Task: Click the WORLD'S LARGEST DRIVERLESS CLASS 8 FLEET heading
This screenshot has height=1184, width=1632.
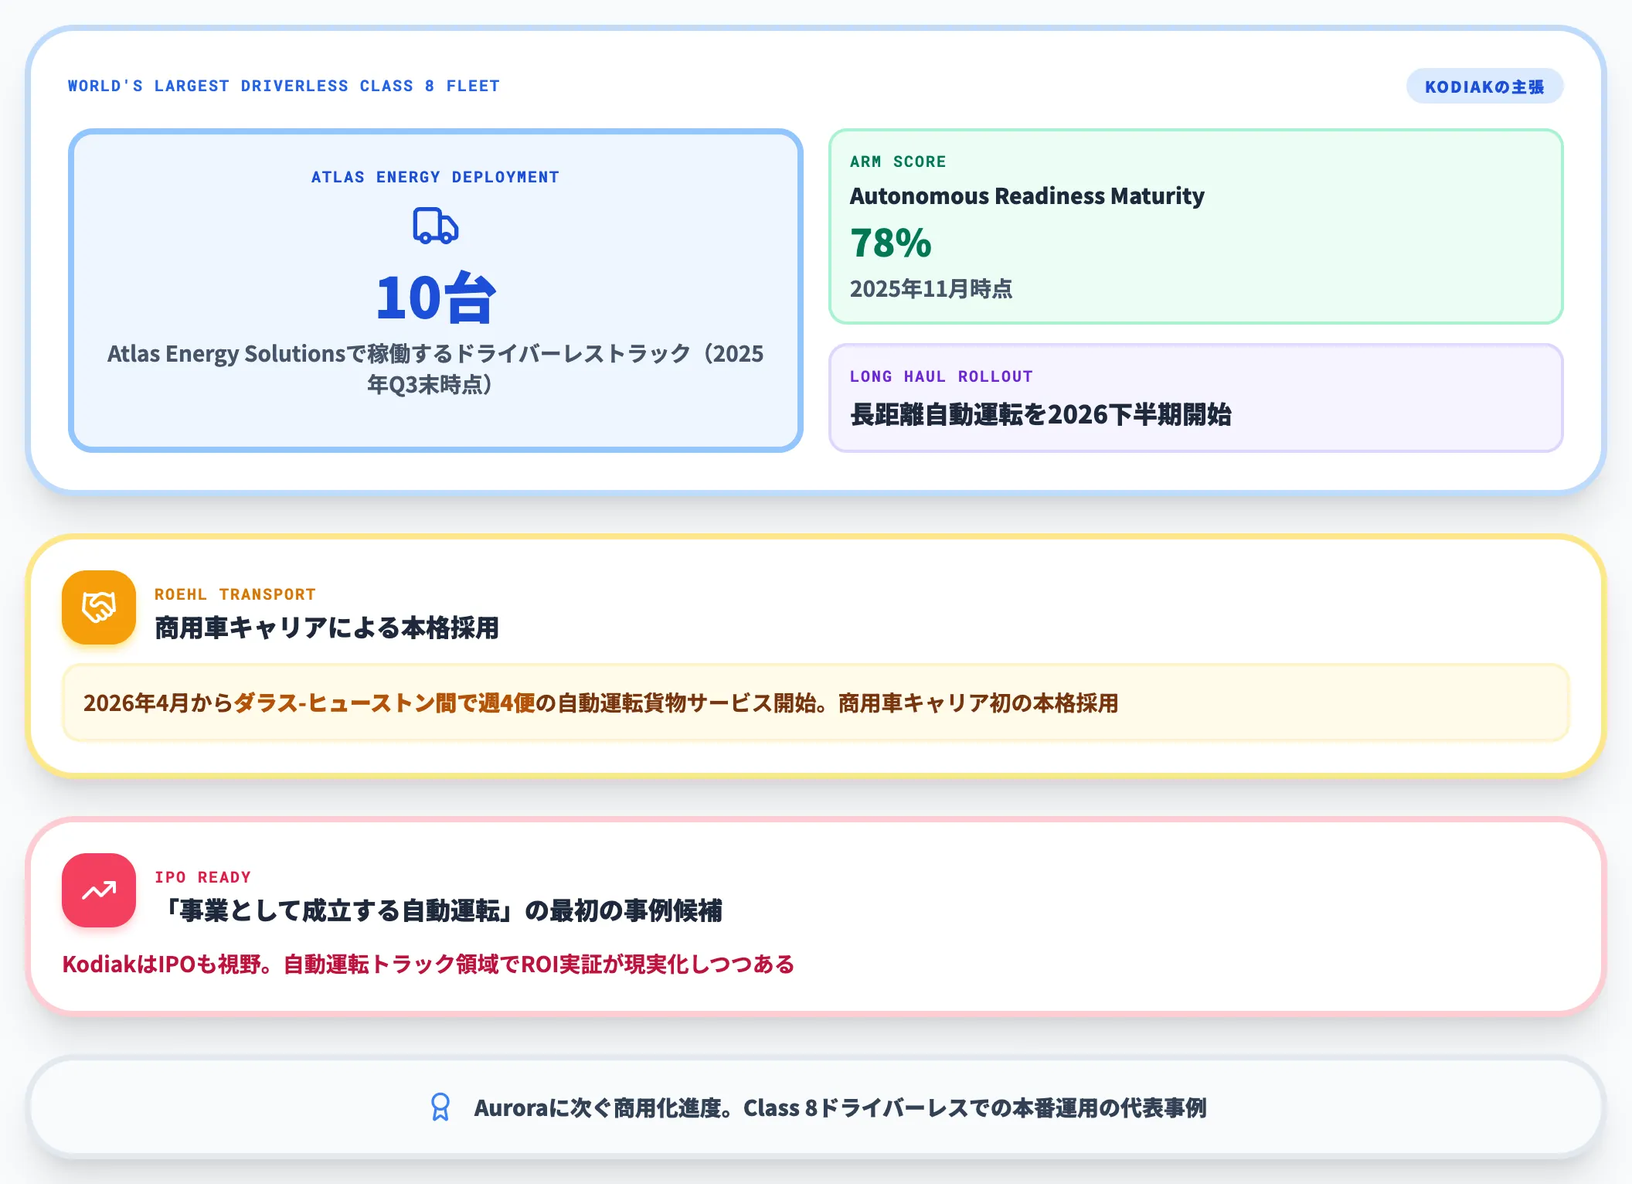Action: coord(284,86)
